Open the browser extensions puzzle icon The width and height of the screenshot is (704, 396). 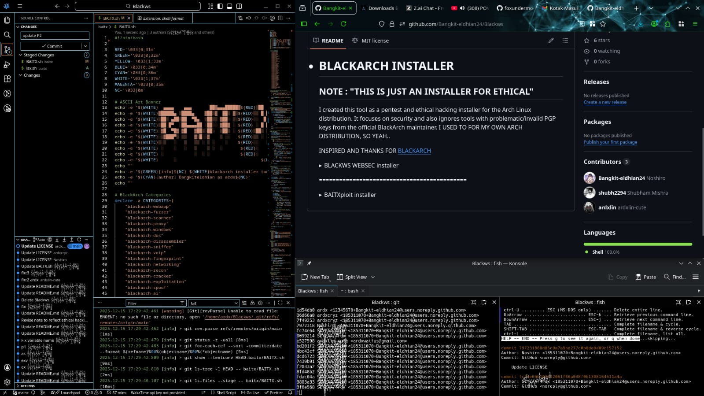click(667, 24)
